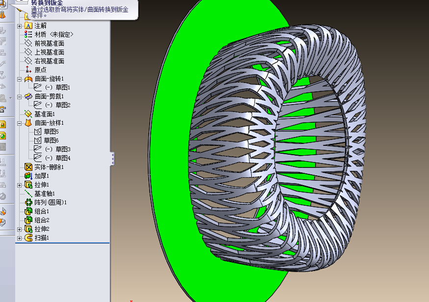Viewport: 429px width, 302px height.
Task: Select the 组合2 combine feature
Action: click(x=37, y=220)
